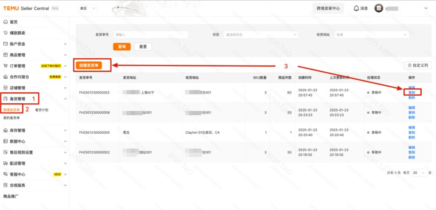
Task: Select 备货计划 submenu item
Action: pos(42,109)
